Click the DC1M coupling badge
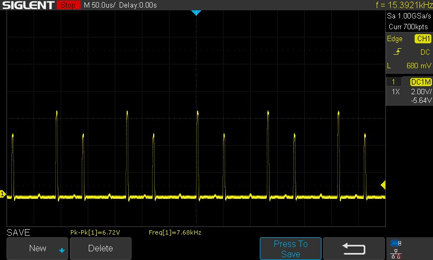Screen dimensions: 433x260 pyautogui.click(x=421, y=82)
